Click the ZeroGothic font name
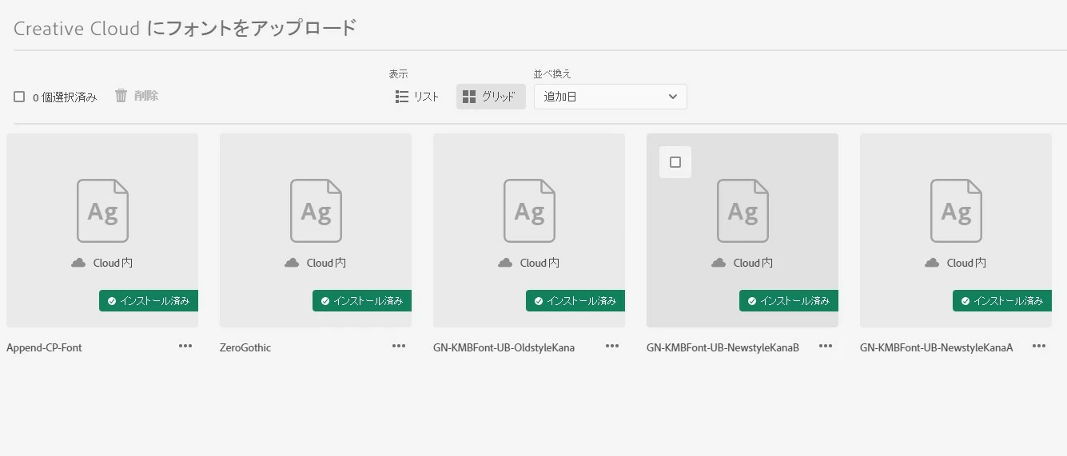The image size is (1067, 456). (x=245, y=347)
